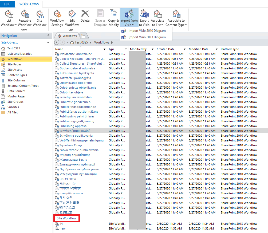
Task: Open Schválení publikování workflow
Action: pyautogui.click(x=74, y=131)
